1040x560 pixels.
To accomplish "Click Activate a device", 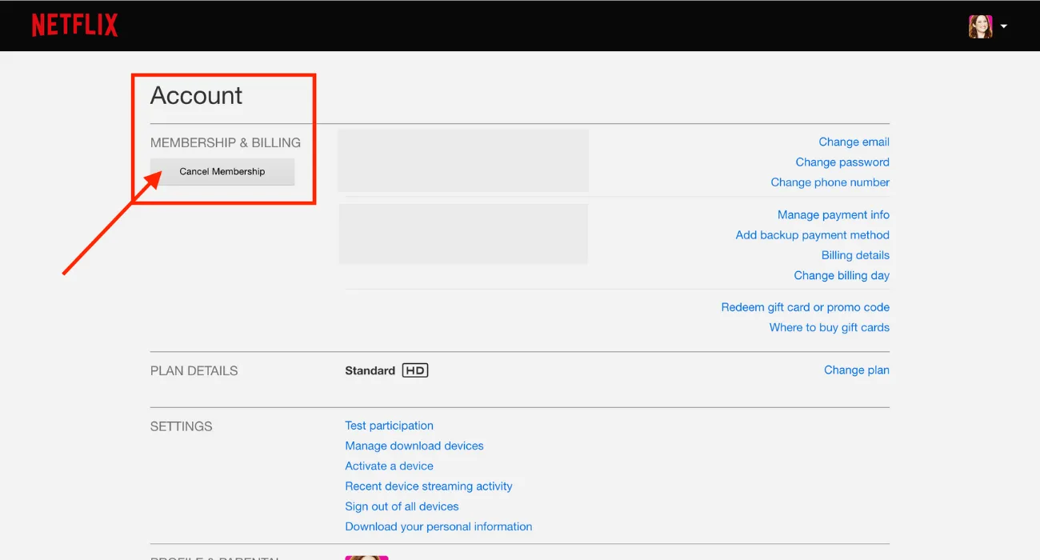I will click(x=389, y=466).
